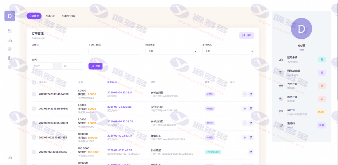338x165 pixels.
Task: Focus the 订单号 input field
Action: pyautogui.click(x=57, y=51)
